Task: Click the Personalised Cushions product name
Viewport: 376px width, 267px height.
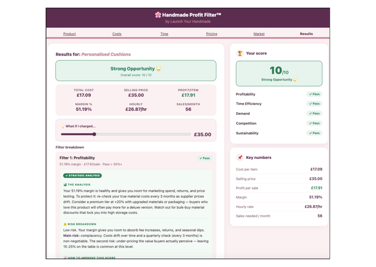Action: [106, 54]
